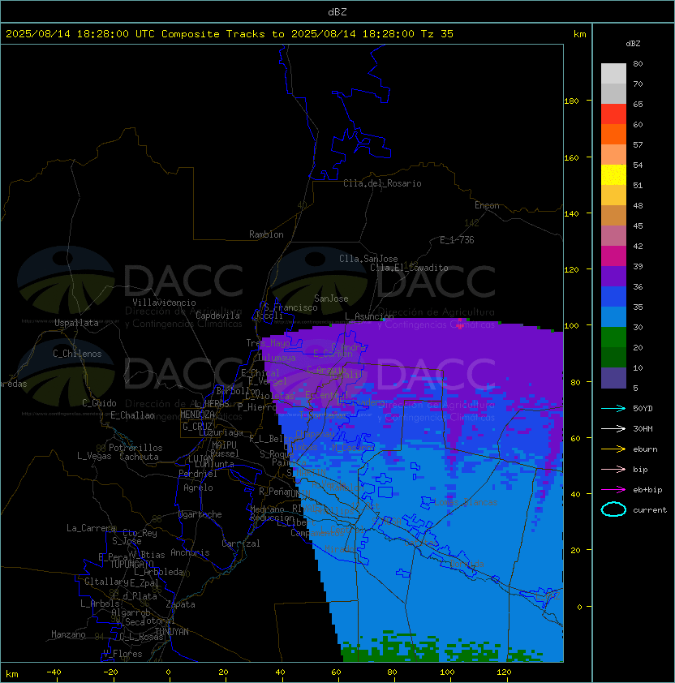Click the L_Asuncion place label
The image size is (675, 683).
click(369, 316)
